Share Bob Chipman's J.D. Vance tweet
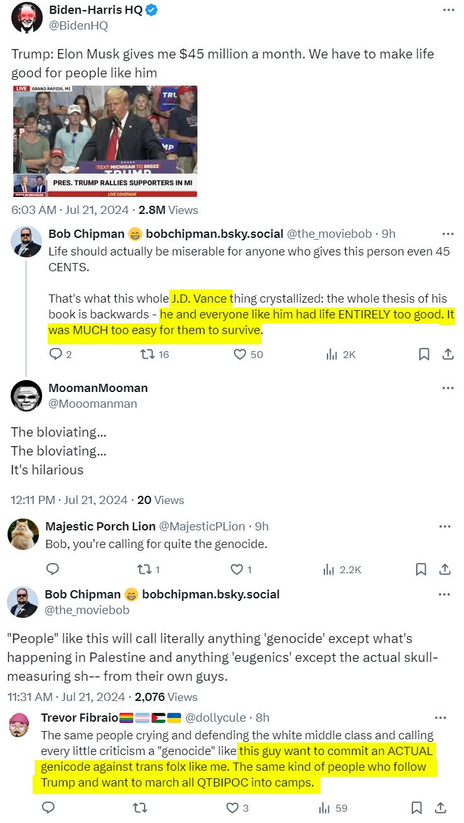Screen dimensions: 464x823 (448, 354)
